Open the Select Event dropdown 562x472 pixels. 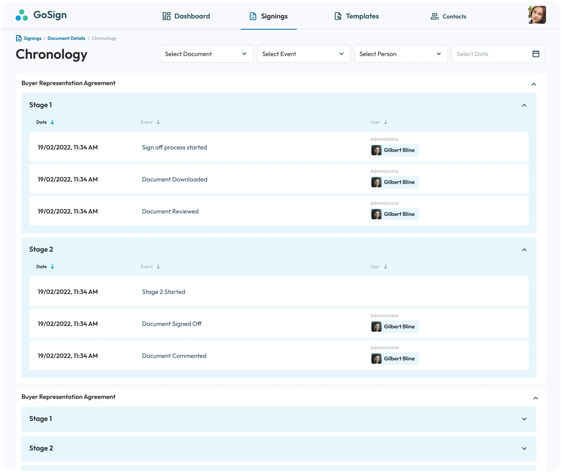[x=303, y=54]
